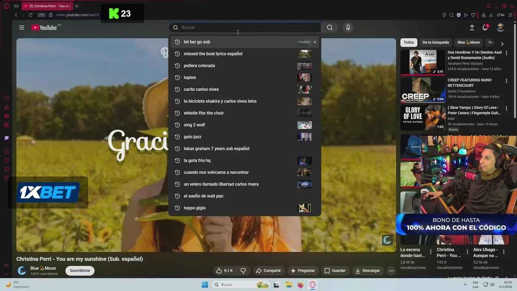Click the search magnifier button

[x=330, y=27]
